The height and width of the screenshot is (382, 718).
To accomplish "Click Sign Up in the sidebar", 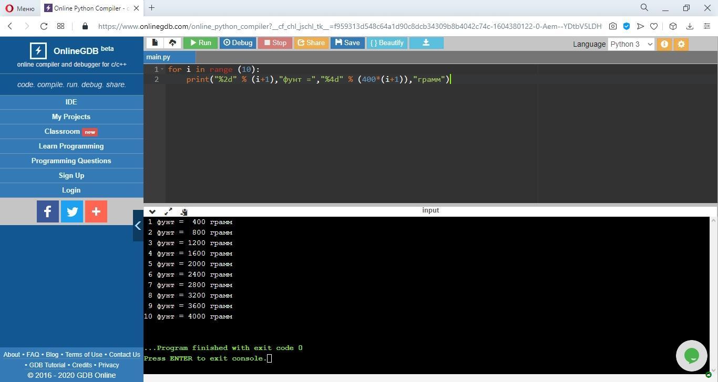I will click(x=71, y=175).
